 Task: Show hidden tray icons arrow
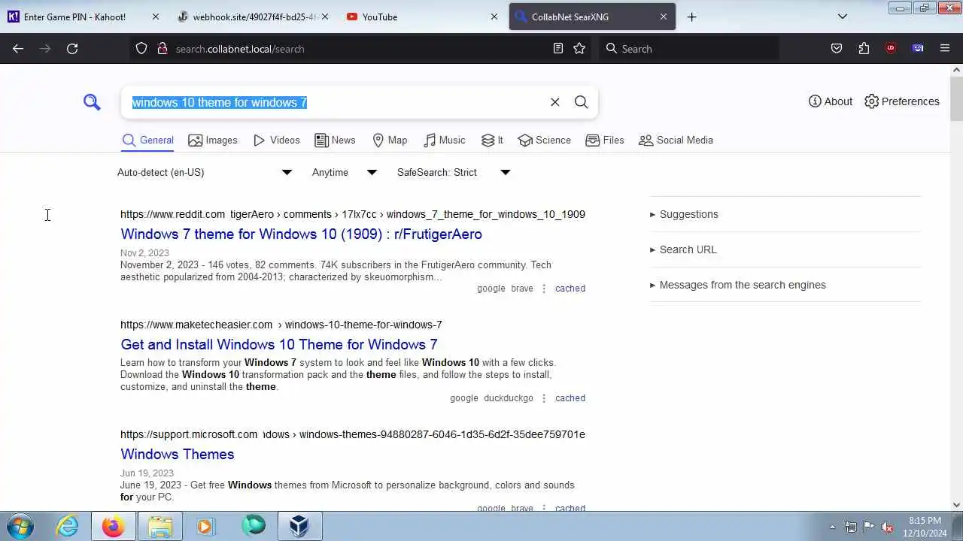point(832,527)
